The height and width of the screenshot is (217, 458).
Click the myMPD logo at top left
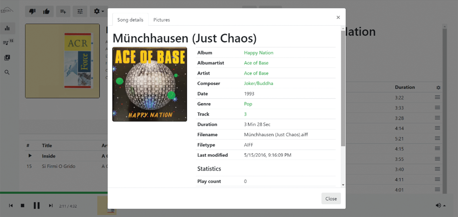pos(7,10)
